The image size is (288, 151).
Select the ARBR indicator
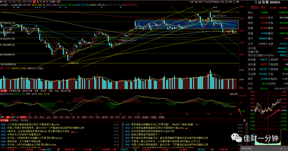tap(84, 117)
